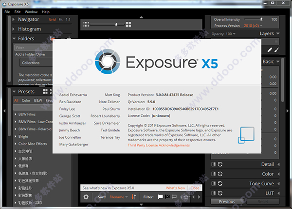Collapse the right dock with the edge arrow
The height and width of the screenshot is (209, 292).
click(287, 111)
